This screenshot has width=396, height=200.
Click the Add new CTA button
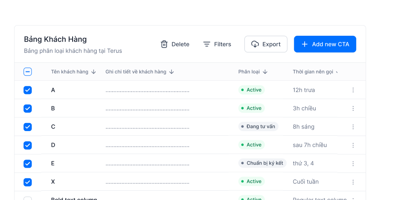(325, 44)
